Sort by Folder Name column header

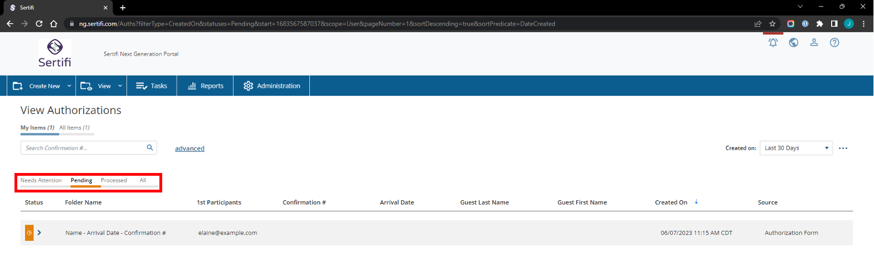point(83,202)
